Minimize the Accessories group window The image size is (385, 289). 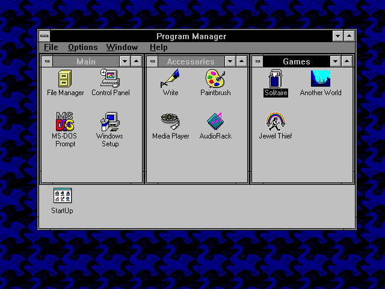point(230,61)
